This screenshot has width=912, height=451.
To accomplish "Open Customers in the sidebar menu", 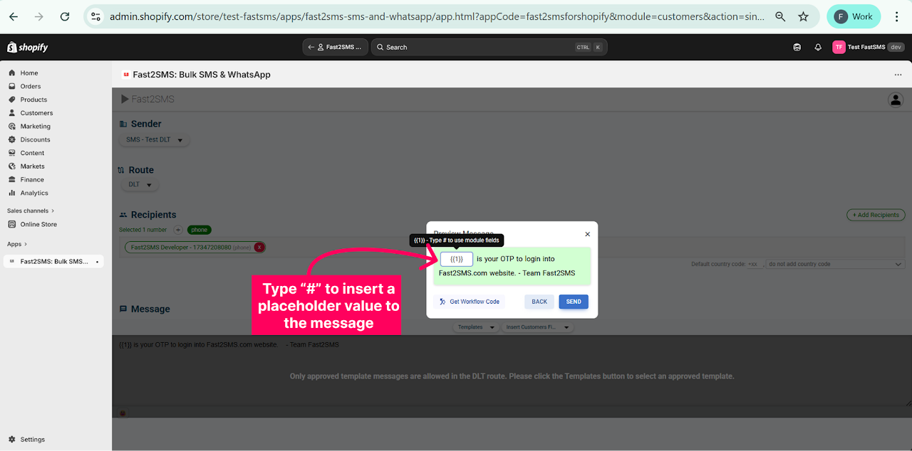I will (x=36, y=113).
